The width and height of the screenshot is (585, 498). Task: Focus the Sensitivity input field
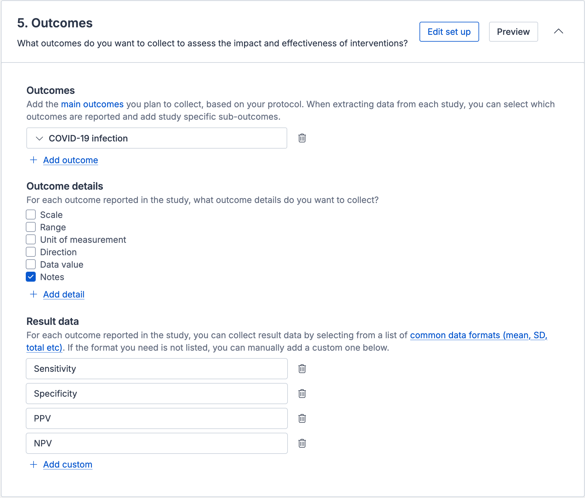pos(157,369)
